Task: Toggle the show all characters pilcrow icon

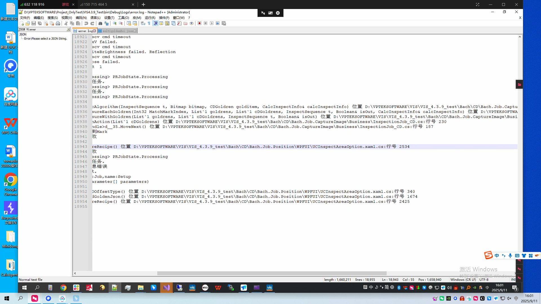Action: click(x=149, y=23)
